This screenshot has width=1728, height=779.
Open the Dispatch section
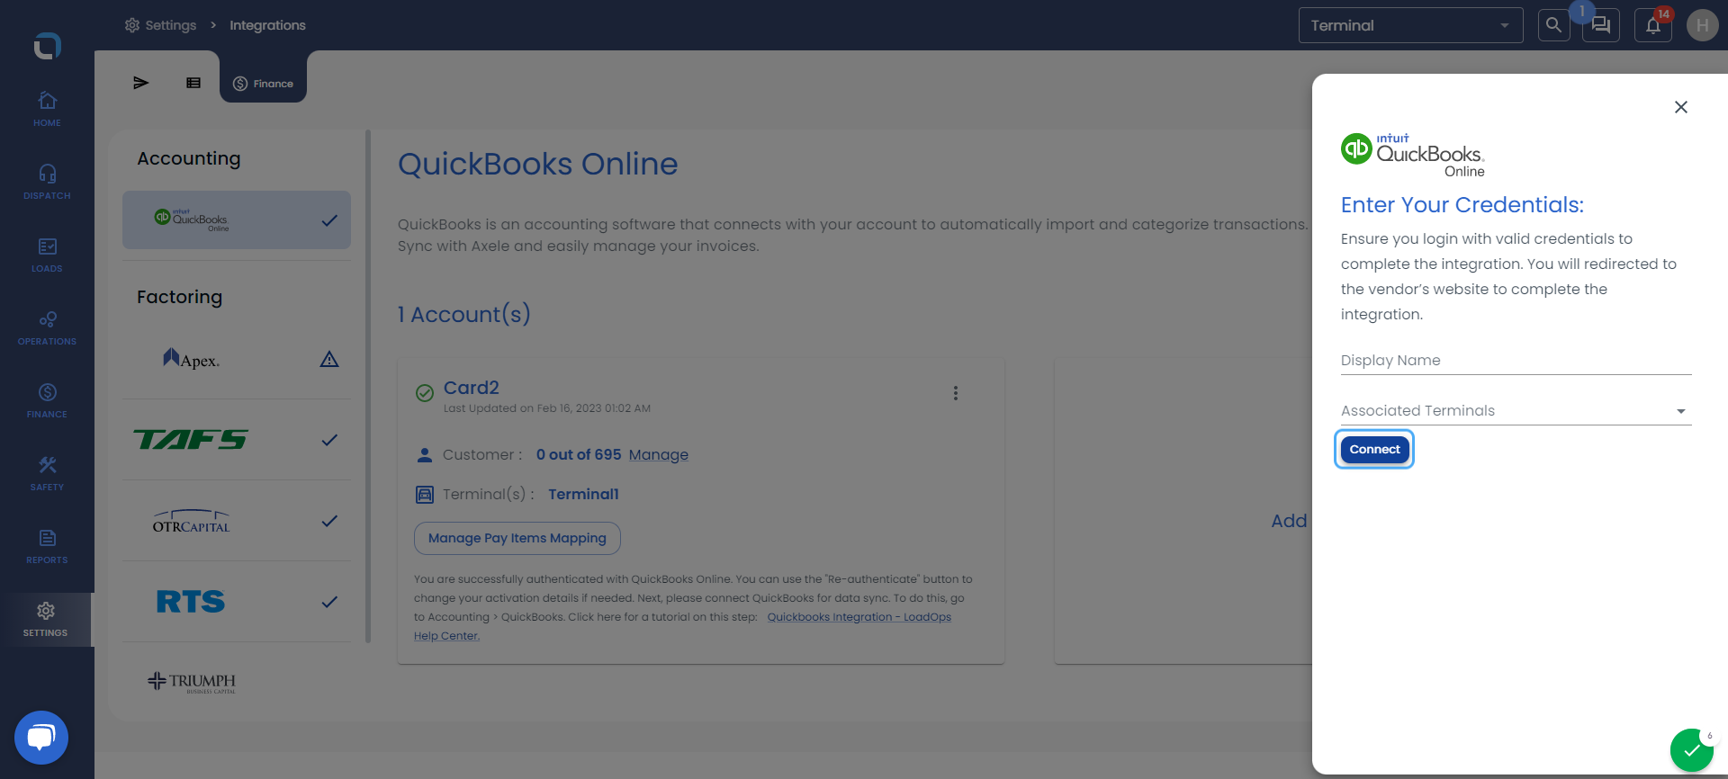[x=47, y=182]
